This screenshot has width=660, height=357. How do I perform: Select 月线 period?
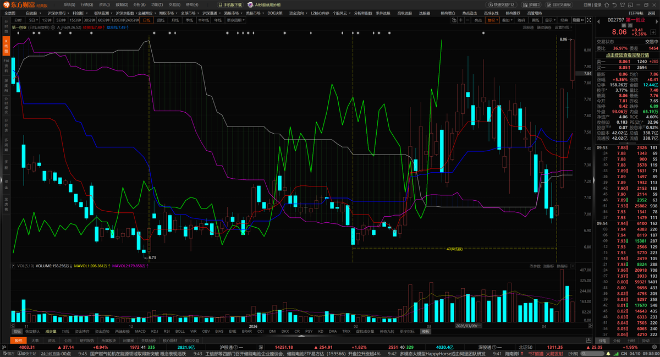175,20
